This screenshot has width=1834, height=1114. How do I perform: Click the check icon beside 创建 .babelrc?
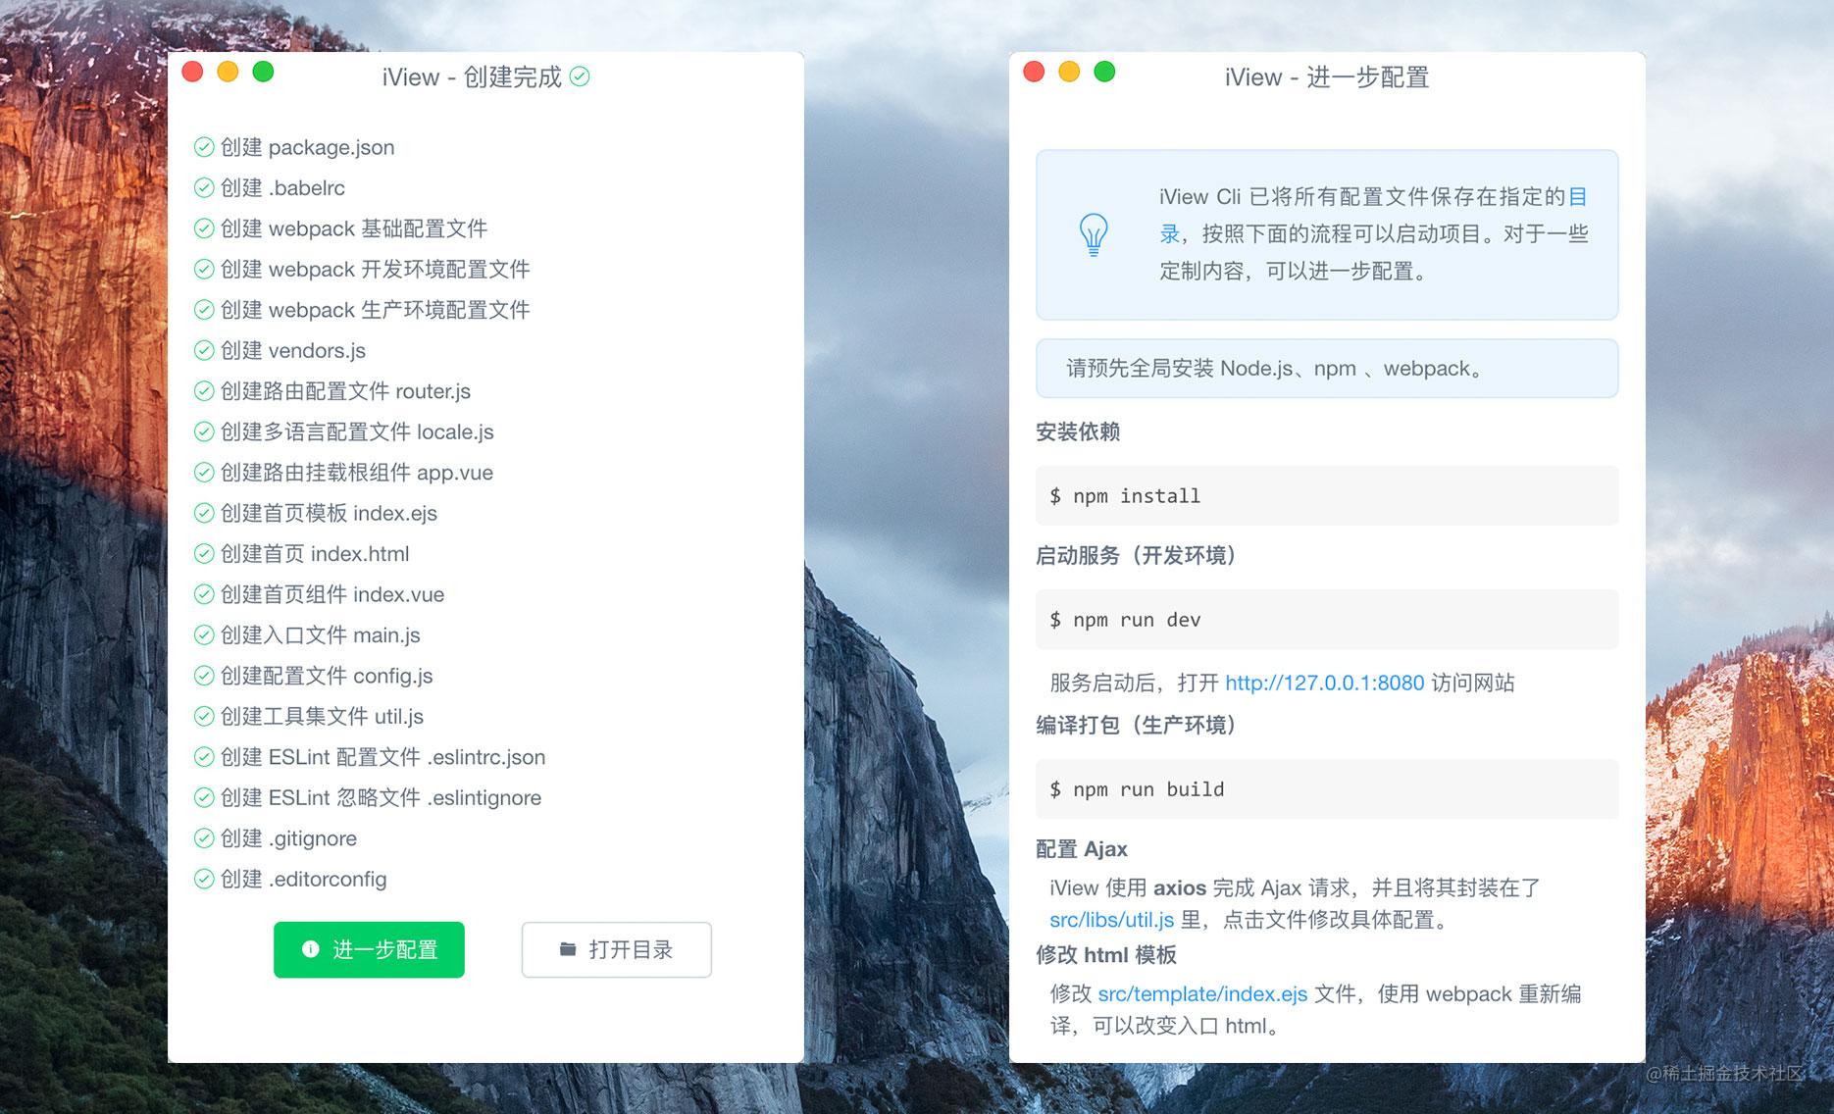click(x=204, y=187)
